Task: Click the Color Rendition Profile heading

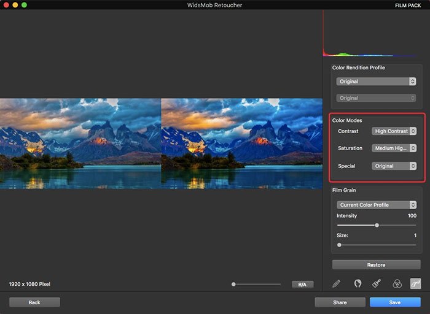Action: point(358,67)
